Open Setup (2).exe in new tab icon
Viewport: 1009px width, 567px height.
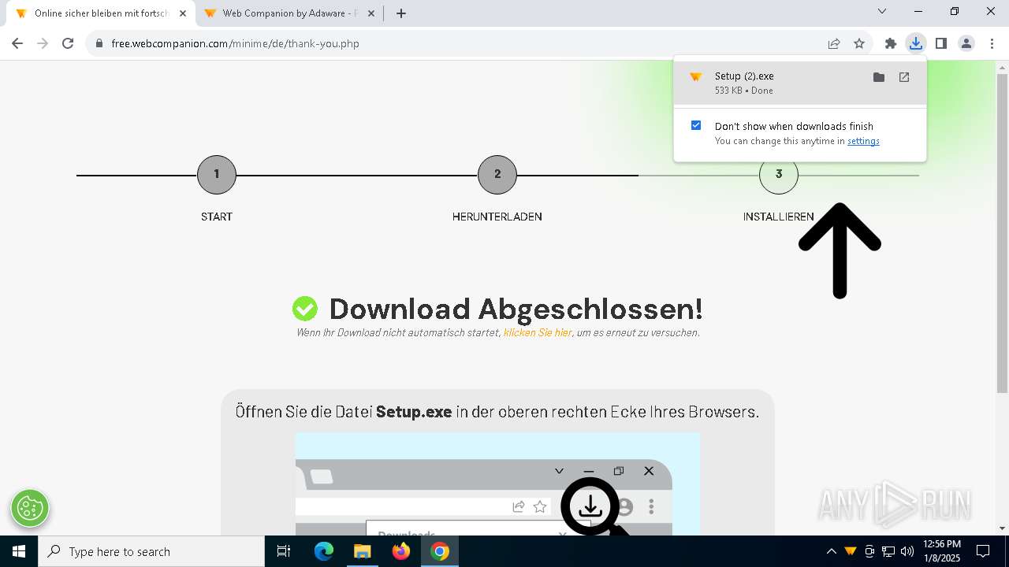pyautogui.click(x=904, y=77)
